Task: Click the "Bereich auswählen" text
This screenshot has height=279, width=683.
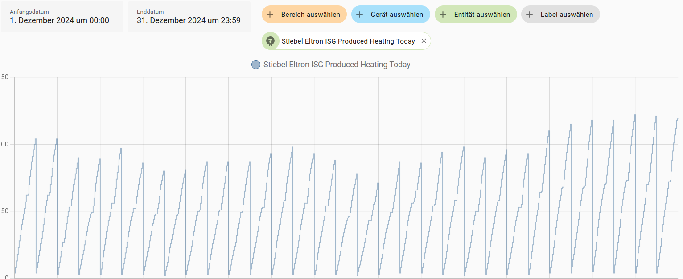Action: coord(310,15)
